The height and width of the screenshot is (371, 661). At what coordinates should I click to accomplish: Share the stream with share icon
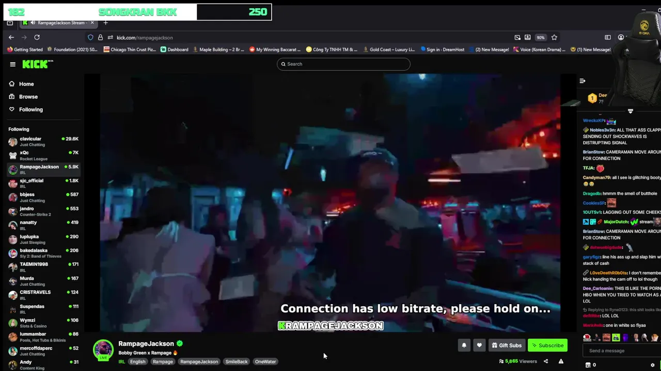(x=546, y=362)
